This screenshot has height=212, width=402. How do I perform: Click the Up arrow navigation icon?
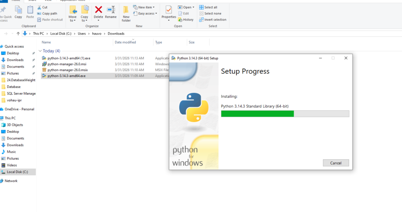point(18,34)
